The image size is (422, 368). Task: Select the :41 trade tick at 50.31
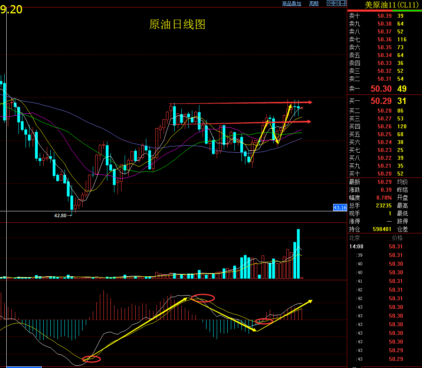[385, 281]
